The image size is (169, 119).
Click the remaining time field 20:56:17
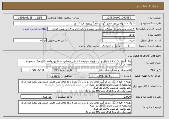click(x=108, y=46)
